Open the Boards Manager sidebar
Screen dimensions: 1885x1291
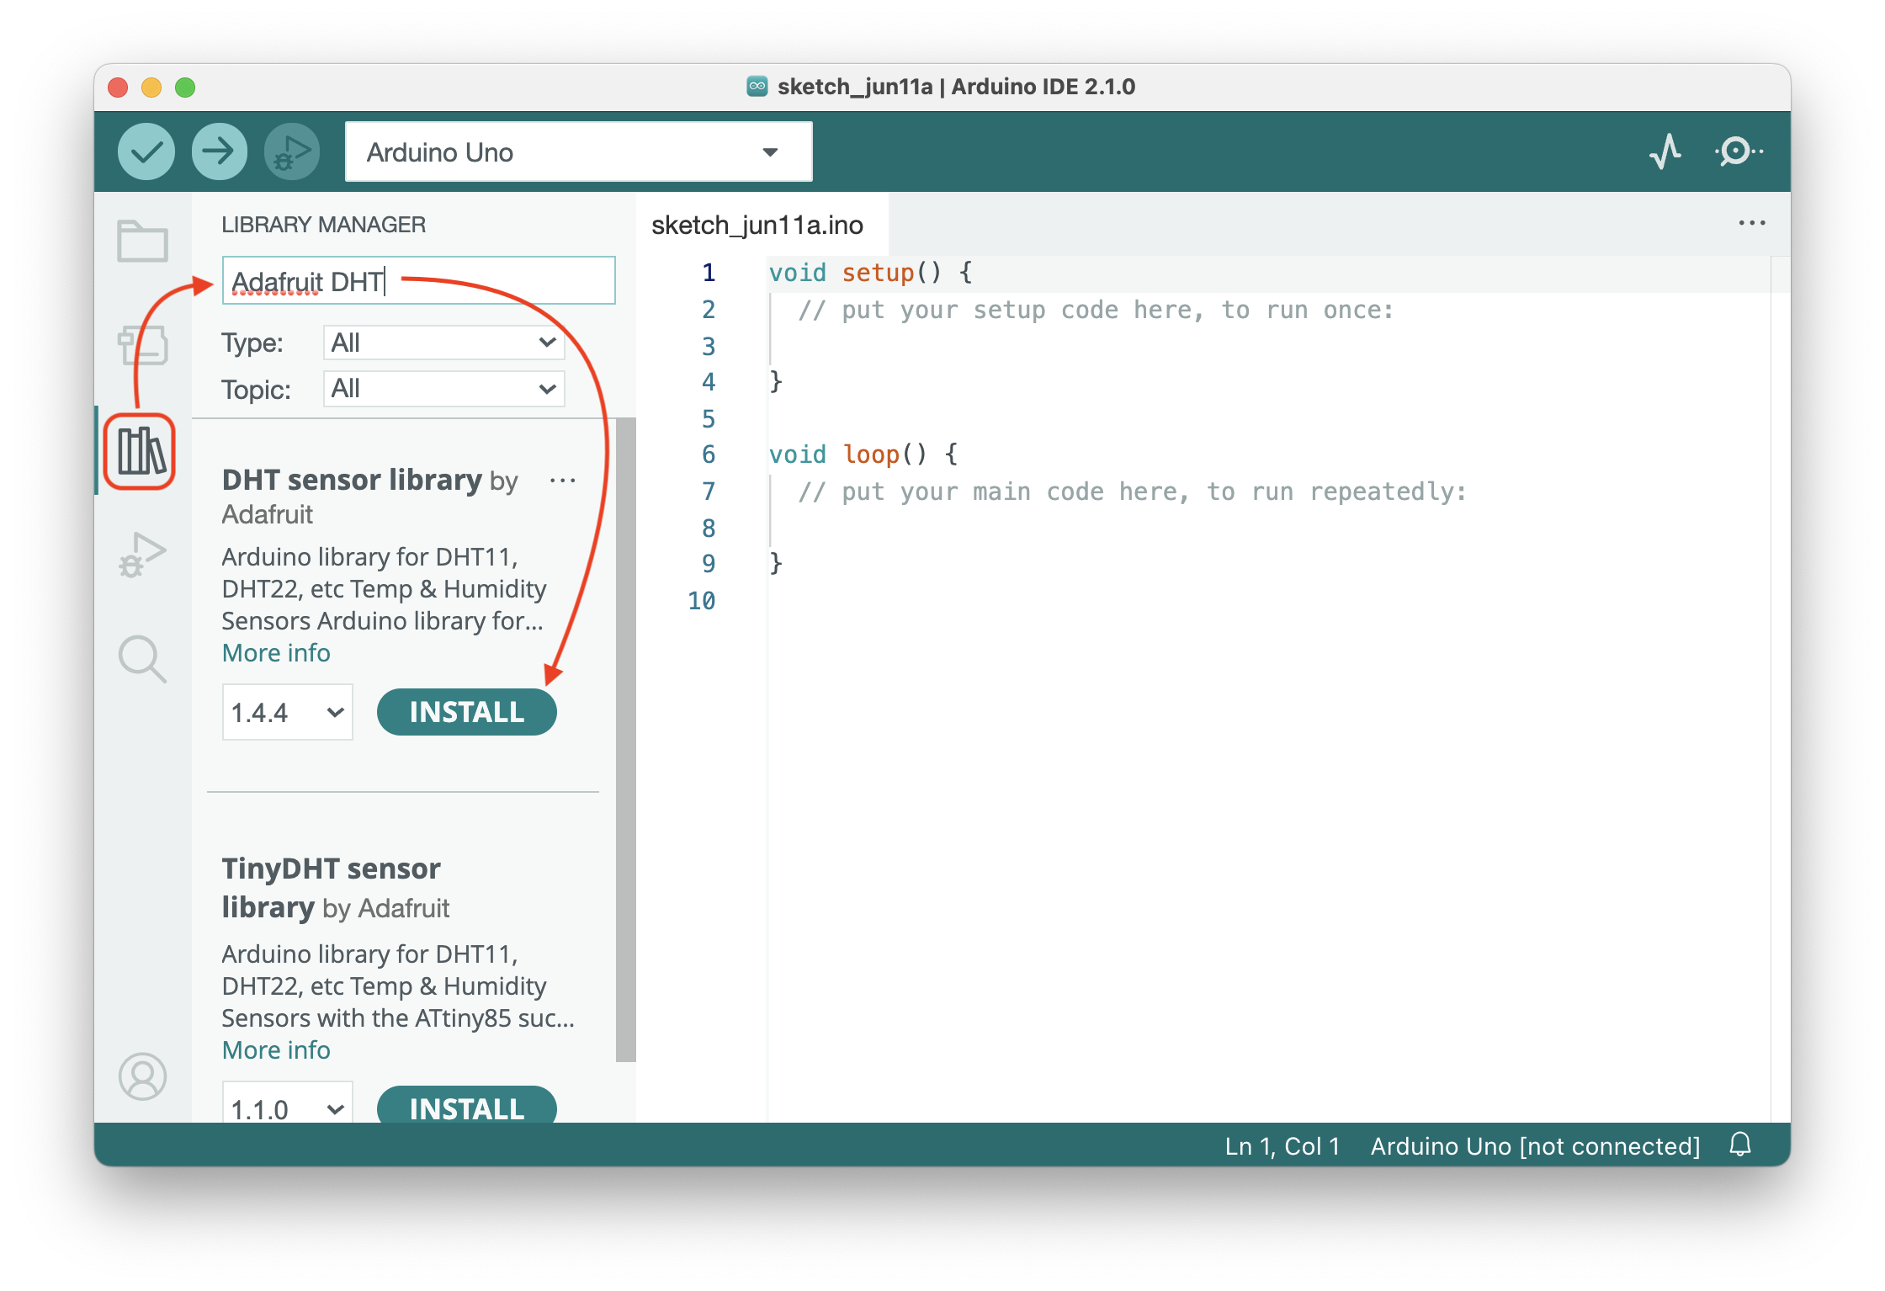142,345
